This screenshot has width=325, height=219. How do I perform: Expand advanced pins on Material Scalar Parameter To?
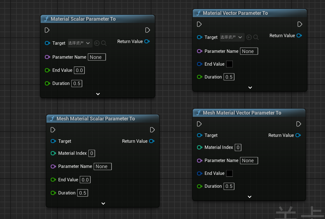coord(98,94)
